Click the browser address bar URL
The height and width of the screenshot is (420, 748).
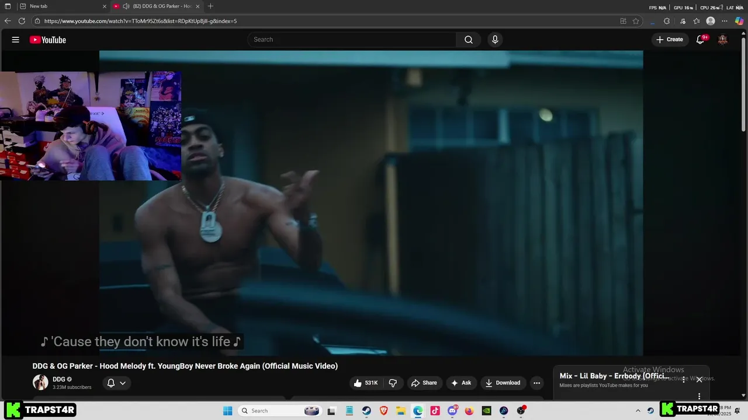[140, 21]
